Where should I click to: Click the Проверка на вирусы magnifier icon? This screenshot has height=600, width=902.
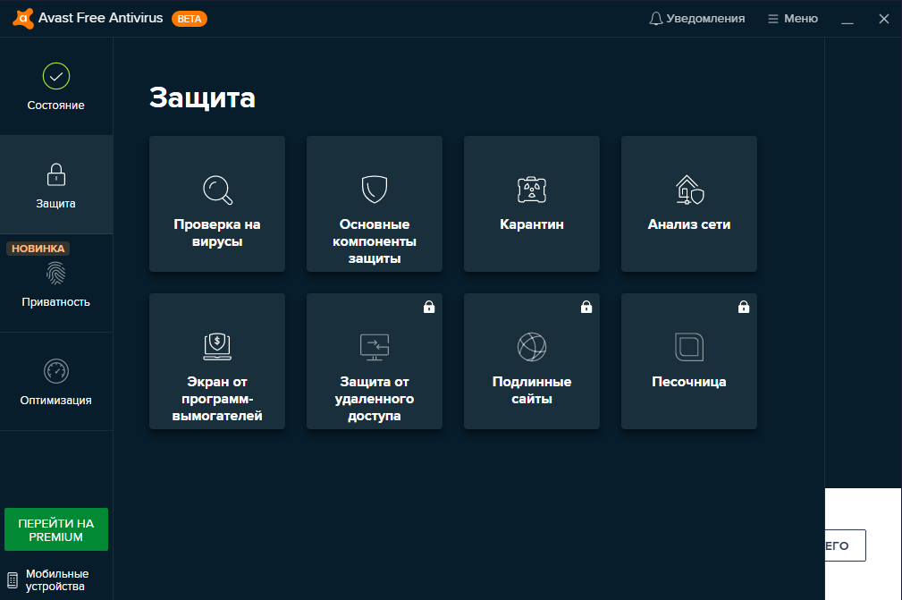click(217, 190)
